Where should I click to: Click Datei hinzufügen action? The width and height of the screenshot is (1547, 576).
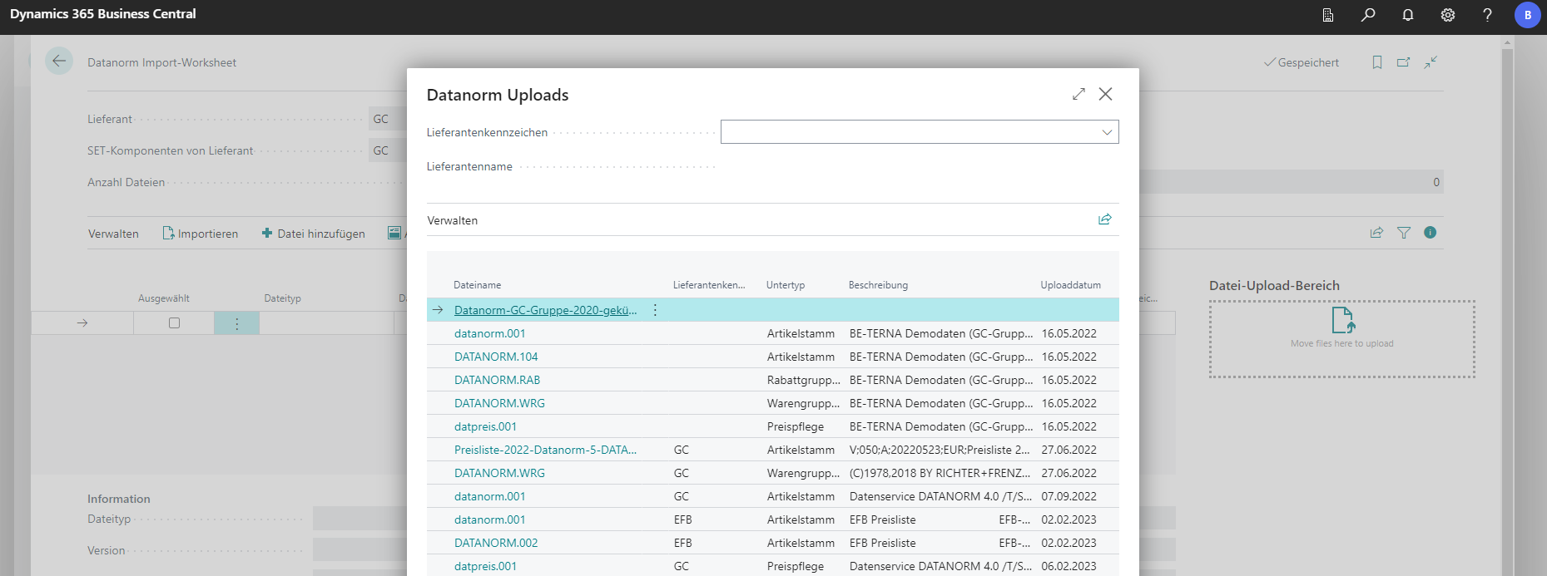(x=314, y=234)
